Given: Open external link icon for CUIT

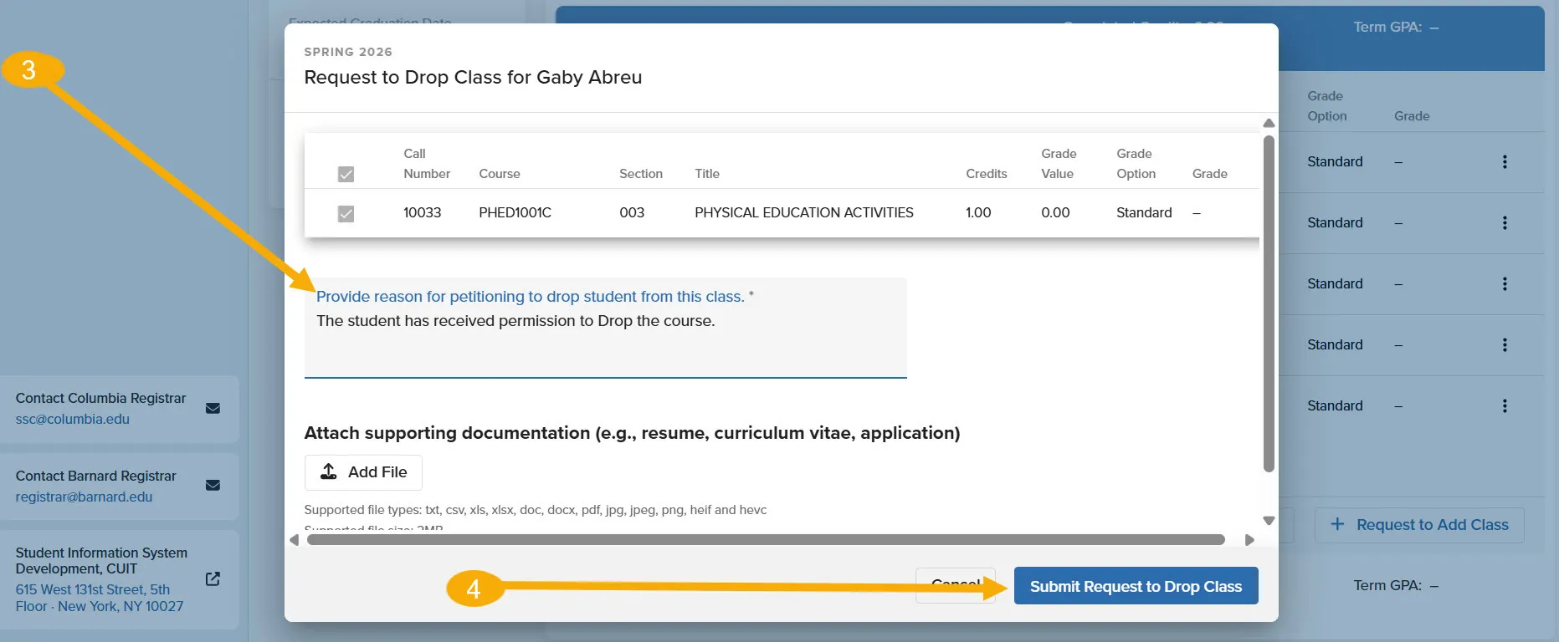Looking at the screenshot, I should (x=213, y=578).
